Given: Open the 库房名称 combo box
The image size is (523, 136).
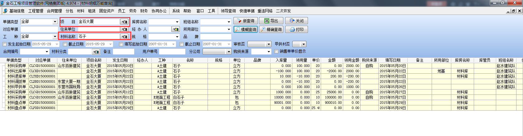Looking at the screenshot, I should click(x=177, y=22).
